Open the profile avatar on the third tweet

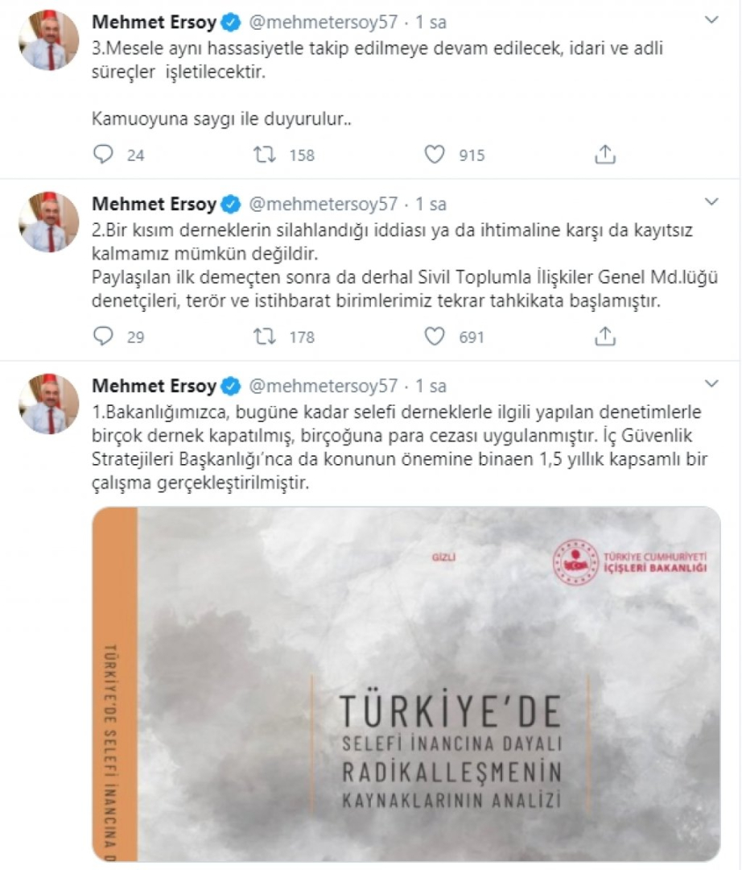49,404
